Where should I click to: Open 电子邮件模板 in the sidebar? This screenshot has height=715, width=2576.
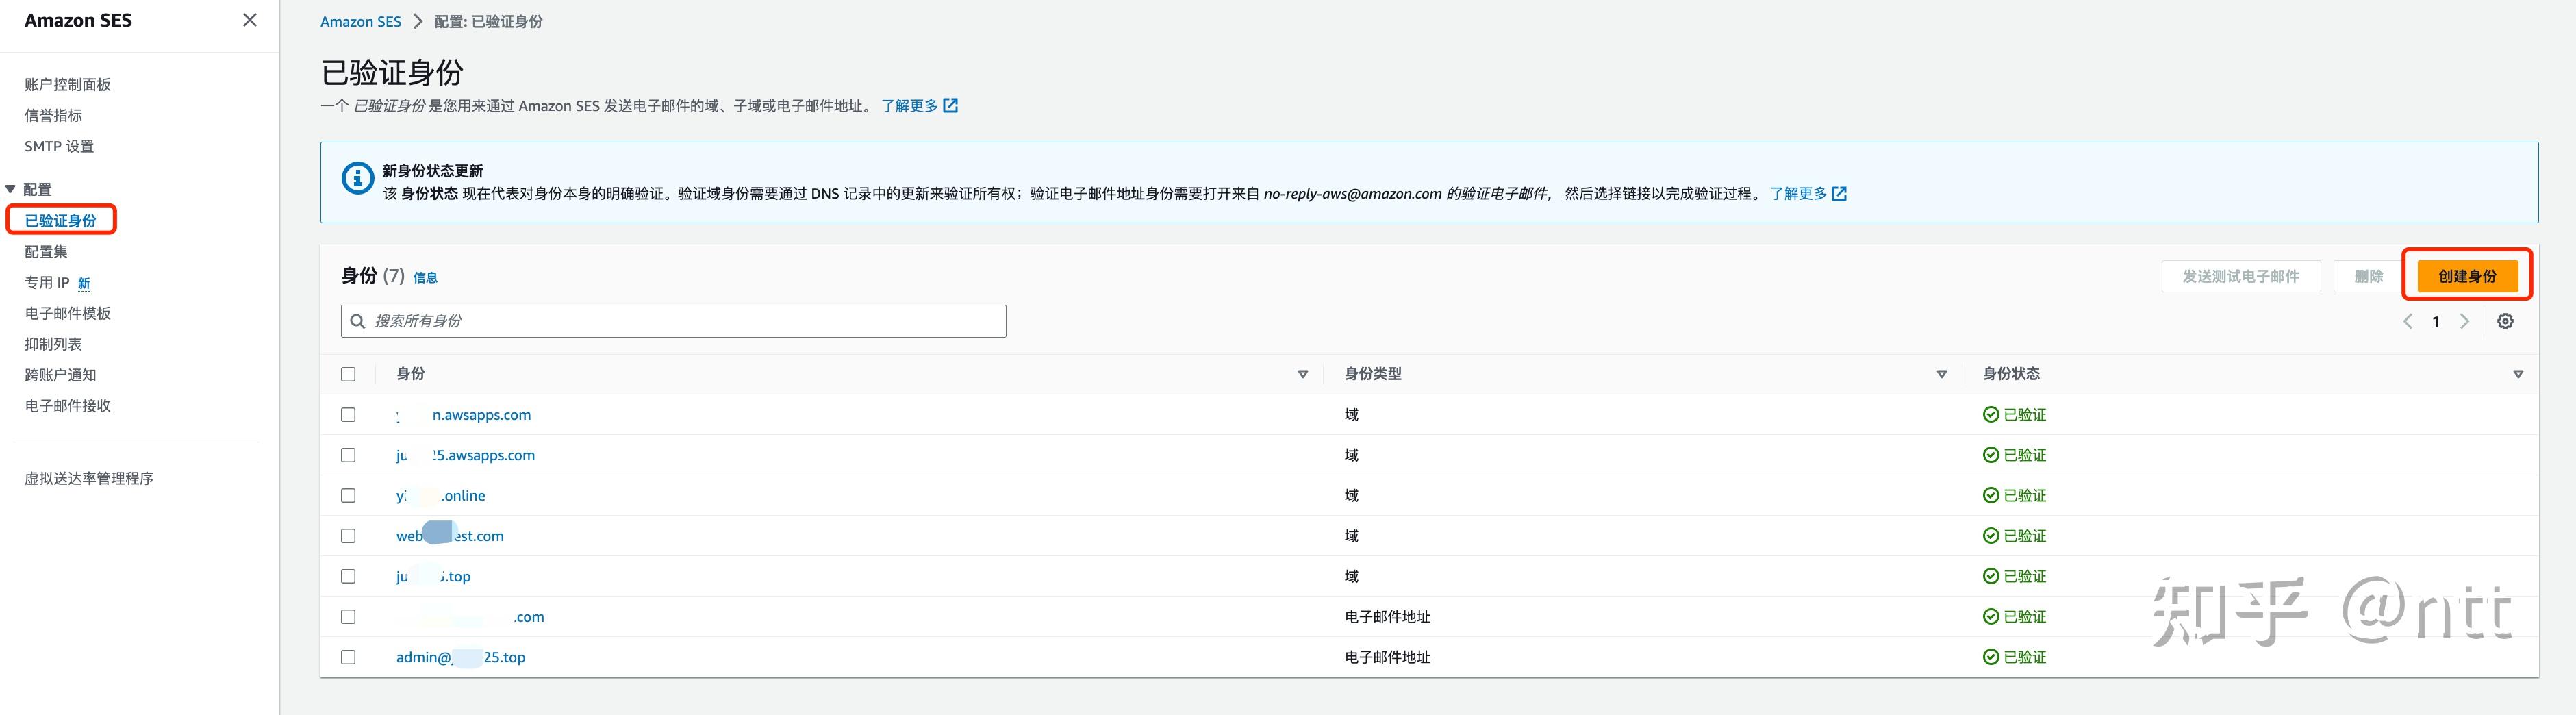tap(68, 313)
